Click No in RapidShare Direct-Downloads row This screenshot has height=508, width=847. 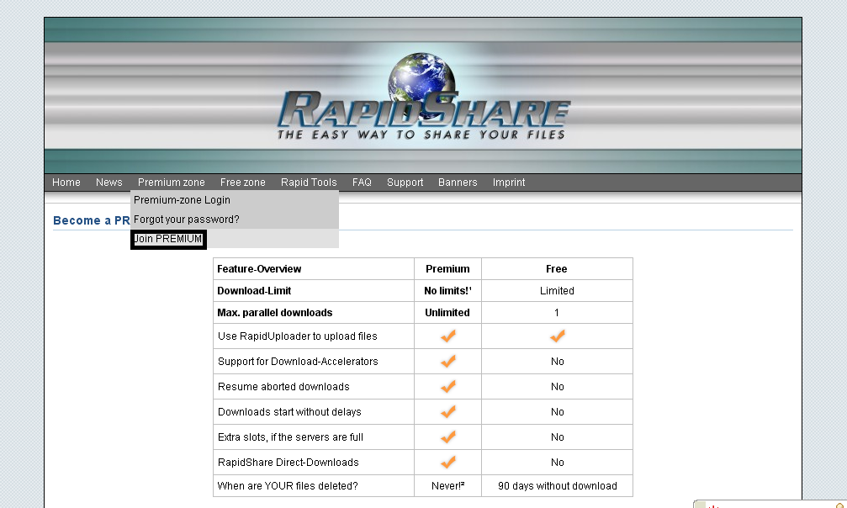click(x=558, y=462)
